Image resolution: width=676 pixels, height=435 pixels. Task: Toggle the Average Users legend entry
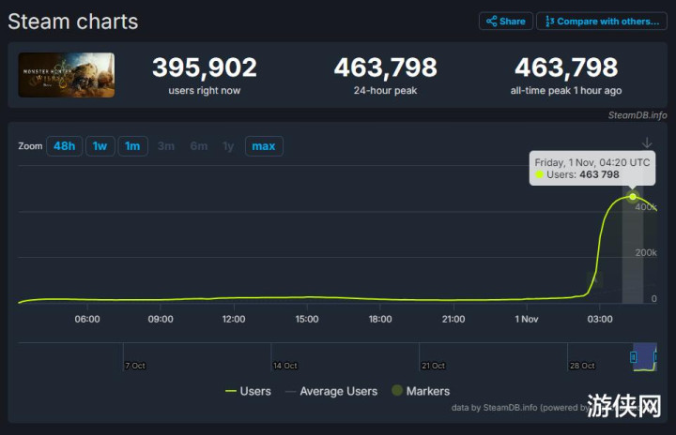[331, 391]
